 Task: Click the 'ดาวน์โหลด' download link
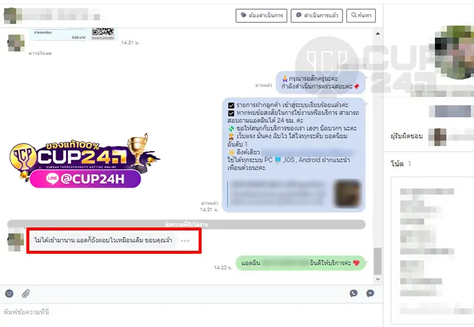click(40, 53)
